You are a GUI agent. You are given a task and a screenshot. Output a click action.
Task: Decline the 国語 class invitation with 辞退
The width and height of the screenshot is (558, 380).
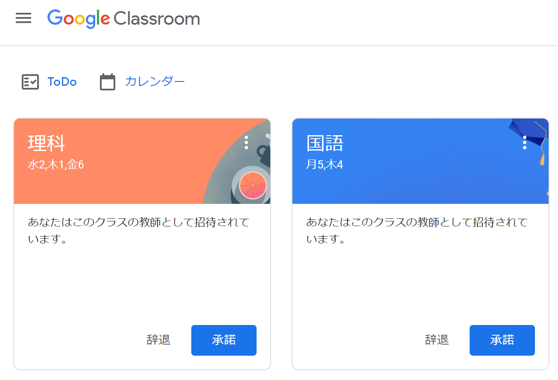tap(437, 340)
